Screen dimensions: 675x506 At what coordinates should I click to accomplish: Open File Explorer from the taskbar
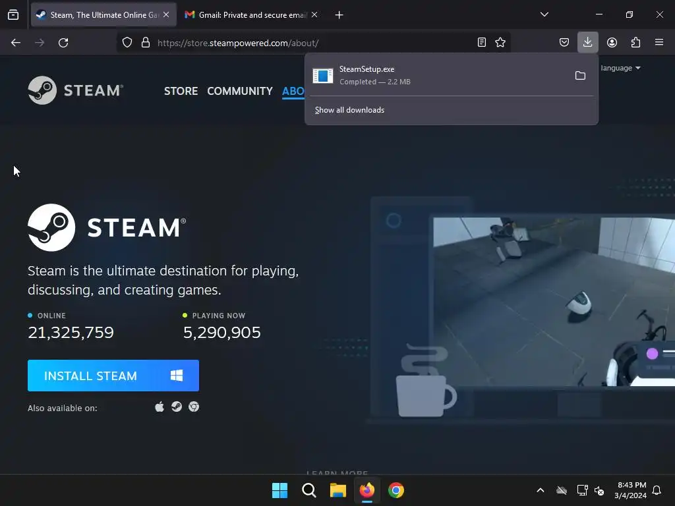pyautogui.click(x=338, y=490)
